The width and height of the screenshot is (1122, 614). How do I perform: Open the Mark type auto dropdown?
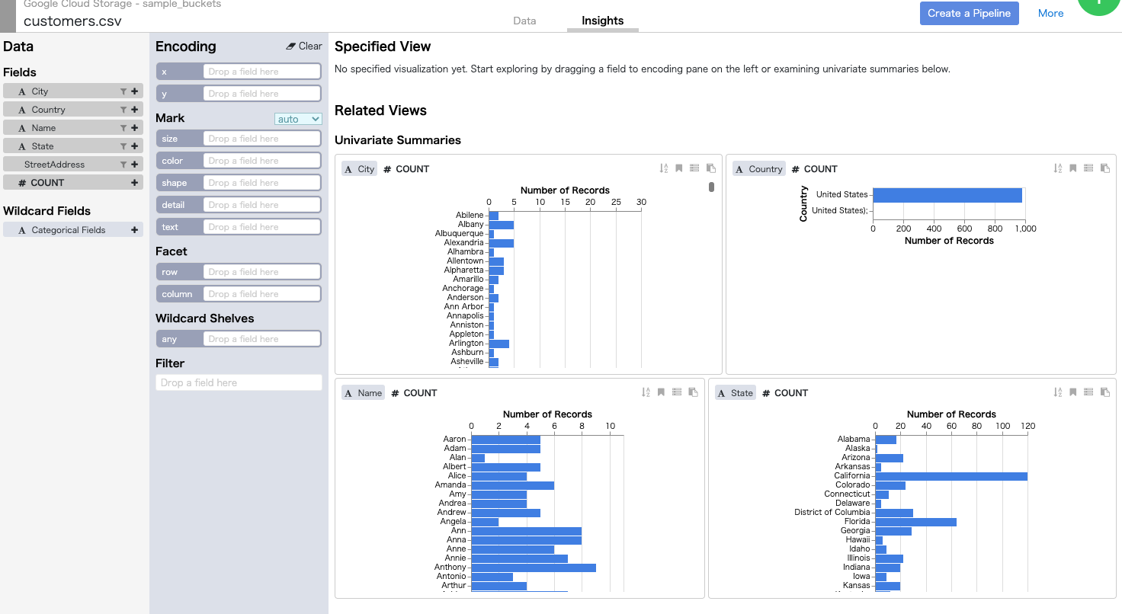coord(298,119)
